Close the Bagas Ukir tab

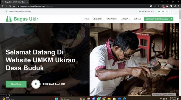(x=27, y=2)
